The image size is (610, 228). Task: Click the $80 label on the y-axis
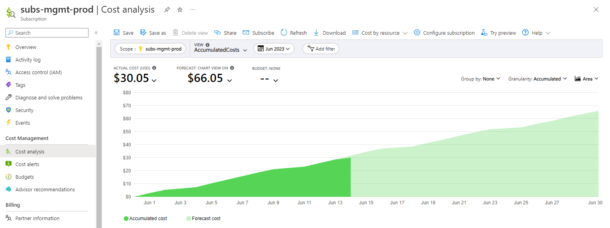tap(127, 93)
